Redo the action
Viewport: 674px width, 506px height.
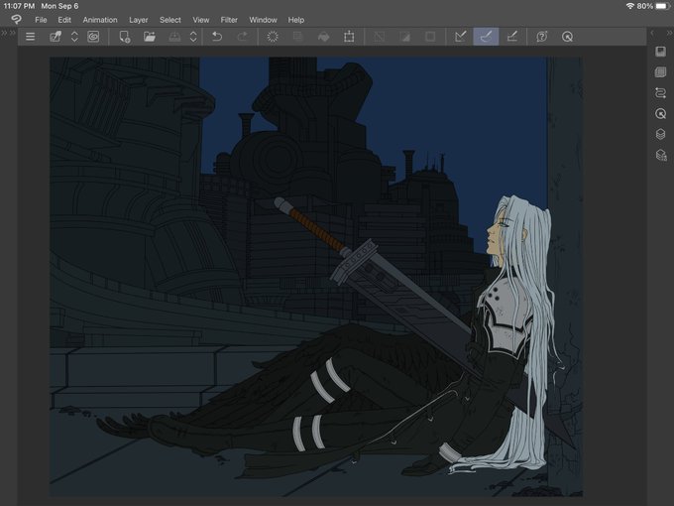coord(243,37)
